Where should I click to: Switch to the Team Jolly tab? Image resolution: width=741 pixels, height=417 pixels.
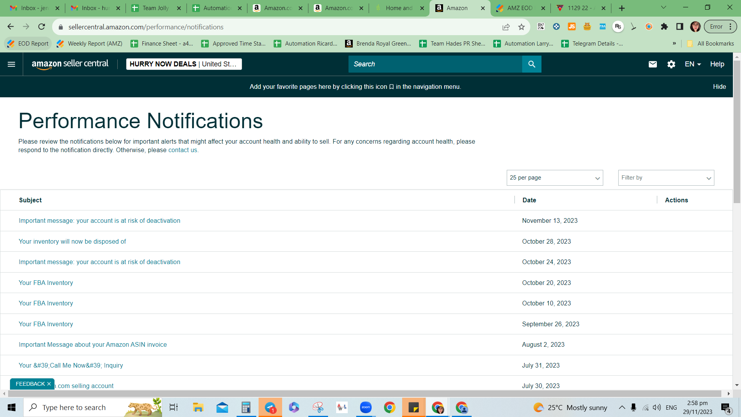point(156,8)
